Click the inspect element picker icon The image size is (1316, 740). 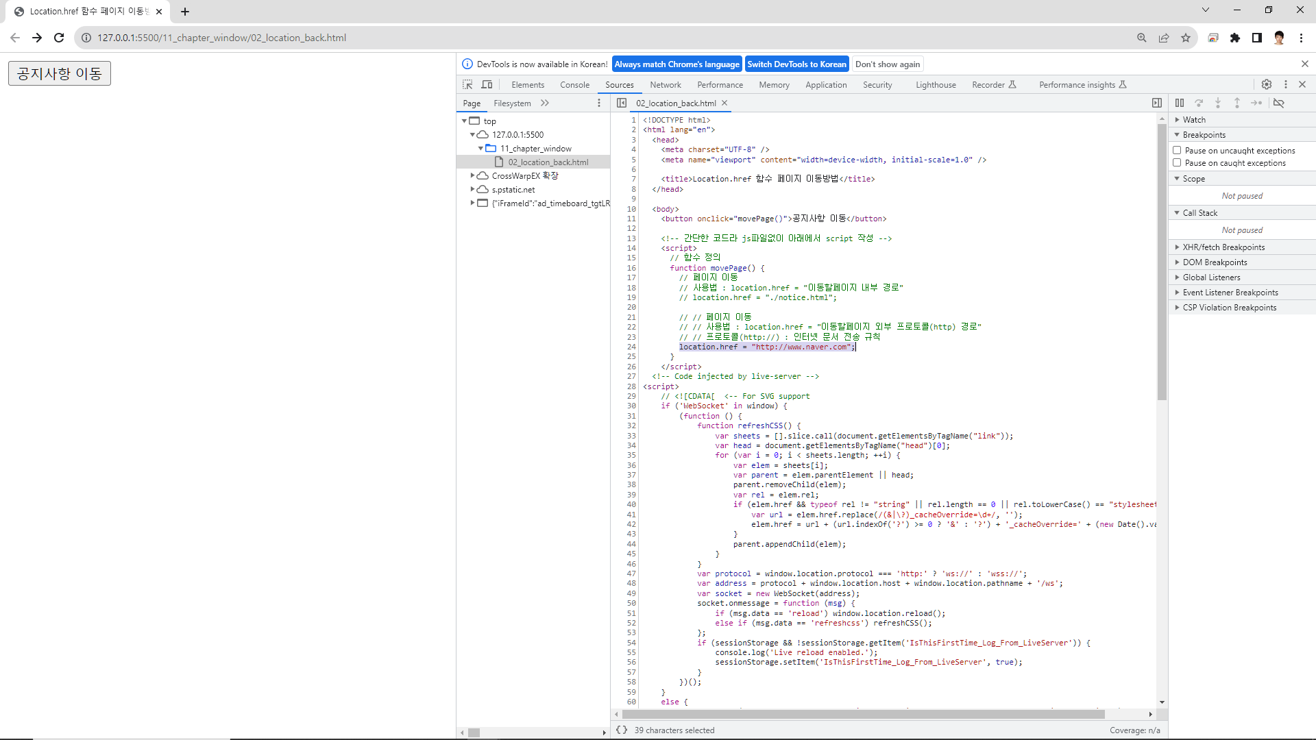click(x=467, y=84)
